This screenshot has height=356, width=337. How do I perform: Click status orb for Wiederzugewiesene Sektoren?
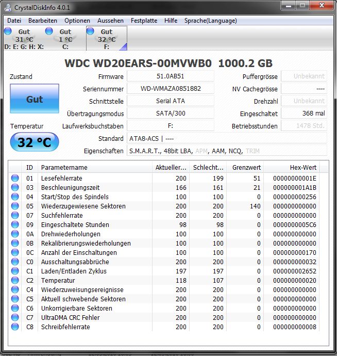[15, 206]
